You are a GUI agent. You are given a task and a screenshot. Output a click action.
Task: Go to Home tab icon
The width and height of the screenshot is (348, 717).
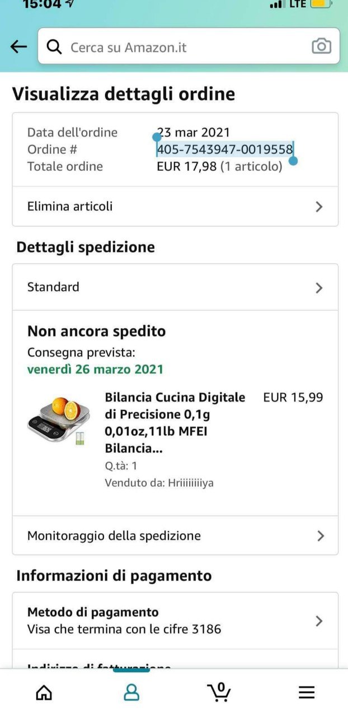coord(44,692)
